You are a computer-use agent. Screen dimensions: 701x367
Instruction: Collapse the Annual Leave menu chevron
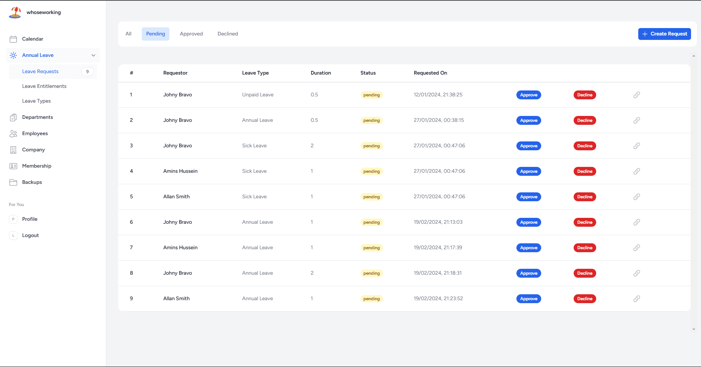pos(93,55)
